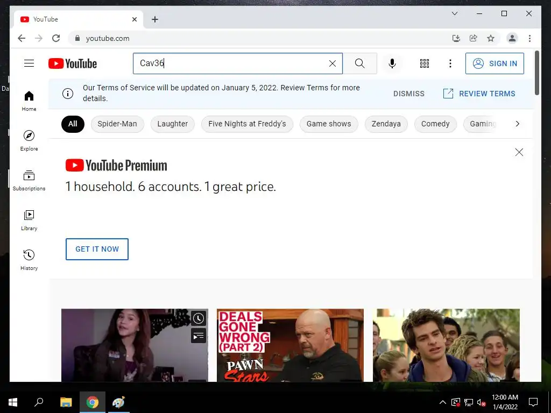Screen dimensions: 551x413
Task: Select the Laughter filter chip
Action: click(173, 124)
